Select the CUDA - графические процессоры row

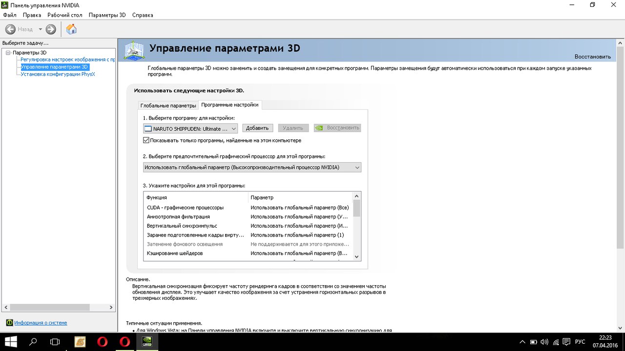[249, 207]
